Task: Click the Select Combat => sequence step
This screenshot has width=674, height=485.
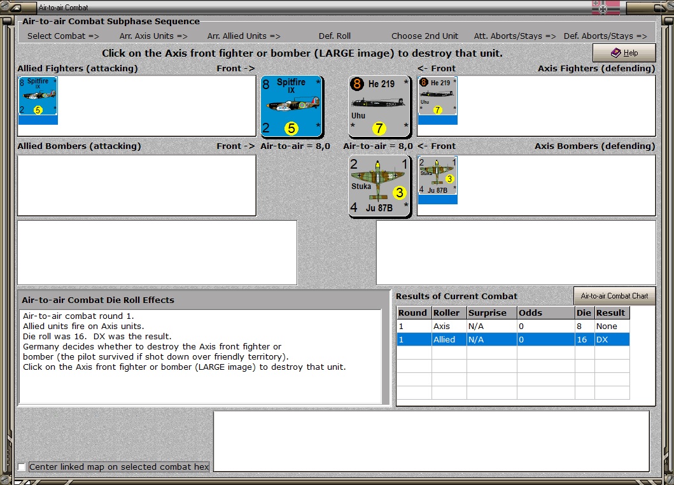Action: point(63,36)
